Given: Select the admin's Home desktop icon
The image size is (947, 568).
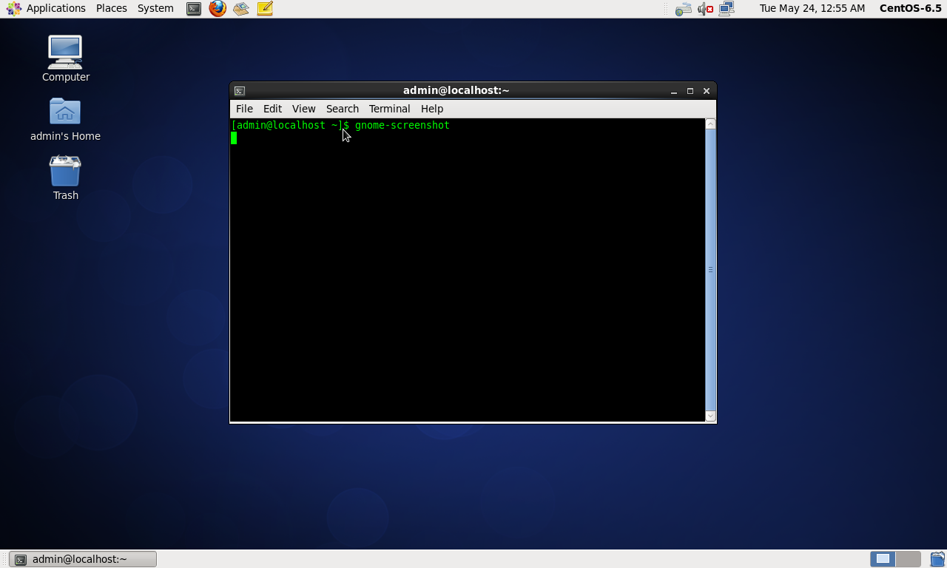Looking at the screenshot, I should (x=65, y=119).
